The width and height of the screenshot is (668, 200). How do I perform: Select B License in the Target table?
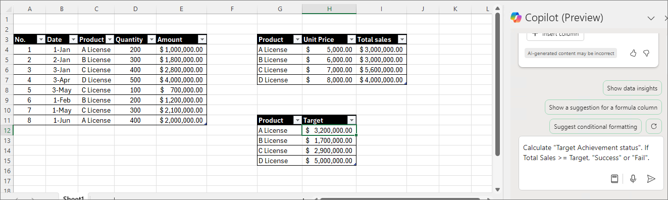[x=280, y=140]
